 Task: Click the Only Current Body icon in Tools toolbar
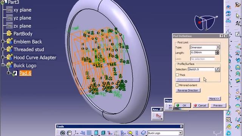click(96, 133)
